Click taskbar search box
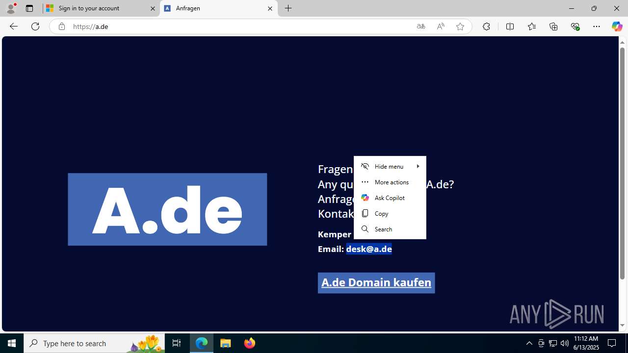The width and height of the screenshot is (628, 353). pyautogui.click(x=94, y=343)
